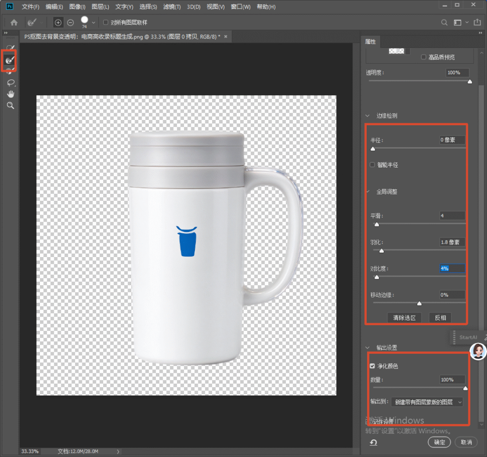Enable 对所有图层取样 checkbox
Viewport: 487px width, 457px height.
pyautogui.click(x=106, y=22)
